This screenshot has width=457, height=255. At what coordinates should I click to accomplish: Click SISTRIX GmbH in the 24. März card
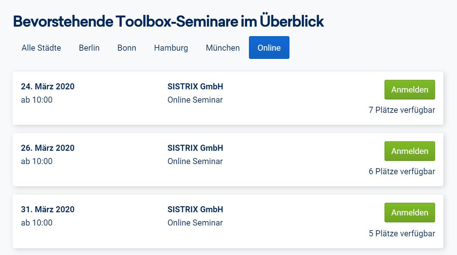coord(195,86)
